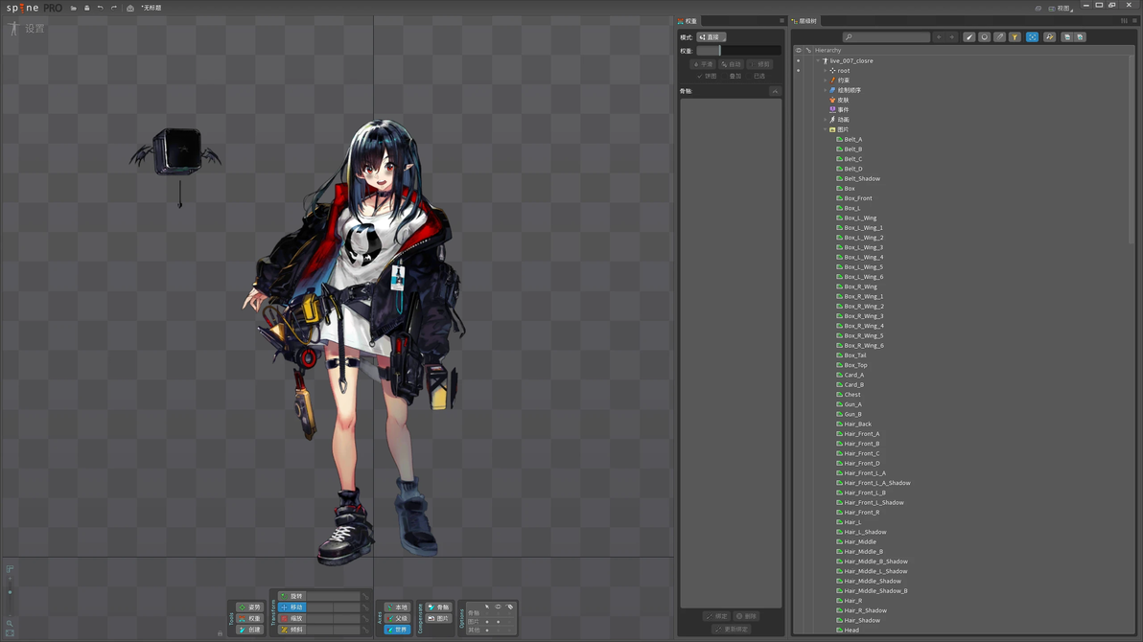Image resolution: width=1143 pixels, height=642 pixels.
Task: Click the expand all tree icon
Action: tap(1081, 37)
